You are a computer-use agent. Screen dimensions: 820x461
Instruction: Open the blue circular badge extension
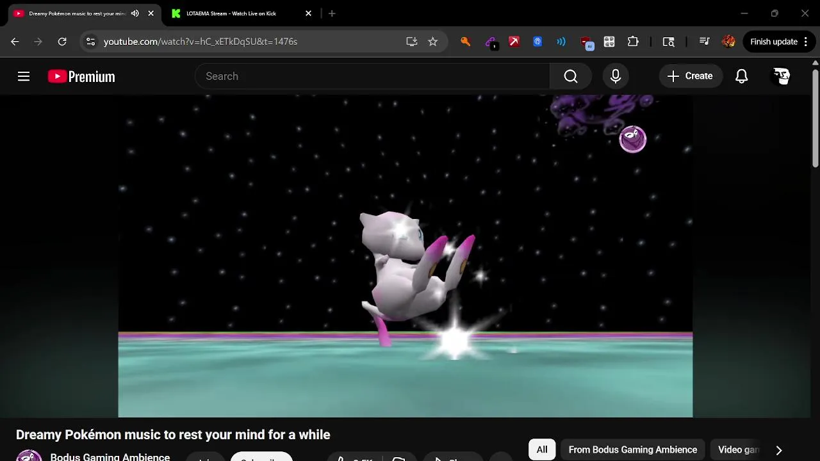[x=537, y=42]
